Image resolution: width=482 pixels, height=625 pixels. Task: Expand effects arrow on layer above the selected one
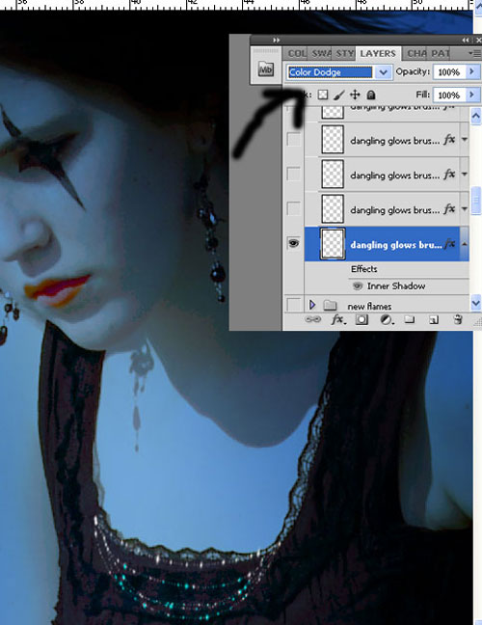464,209
